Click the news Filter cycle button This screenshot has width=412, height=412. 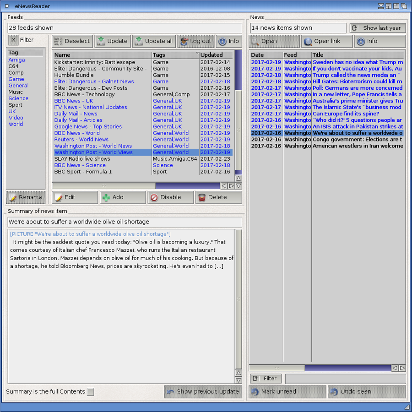[266, 379]
